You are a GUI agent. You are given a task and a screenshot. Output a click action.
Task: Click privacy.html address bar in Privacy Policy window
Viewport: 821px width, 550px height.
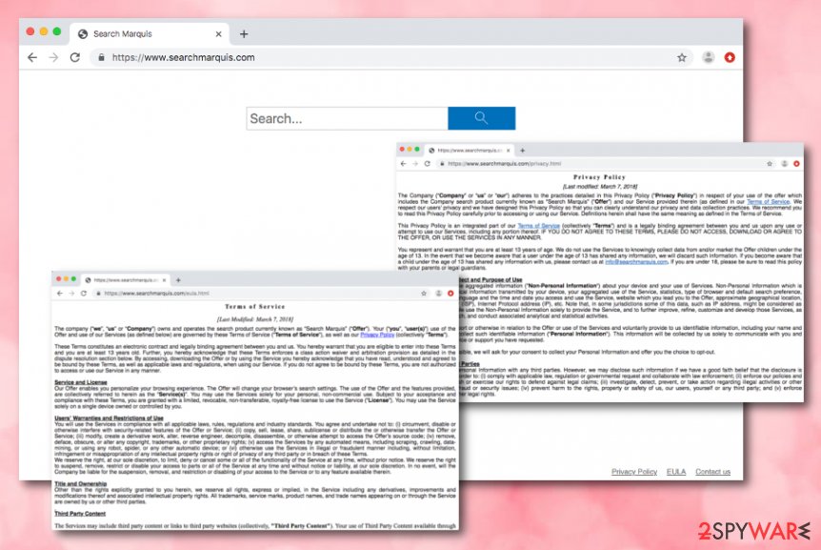point(605,164)
